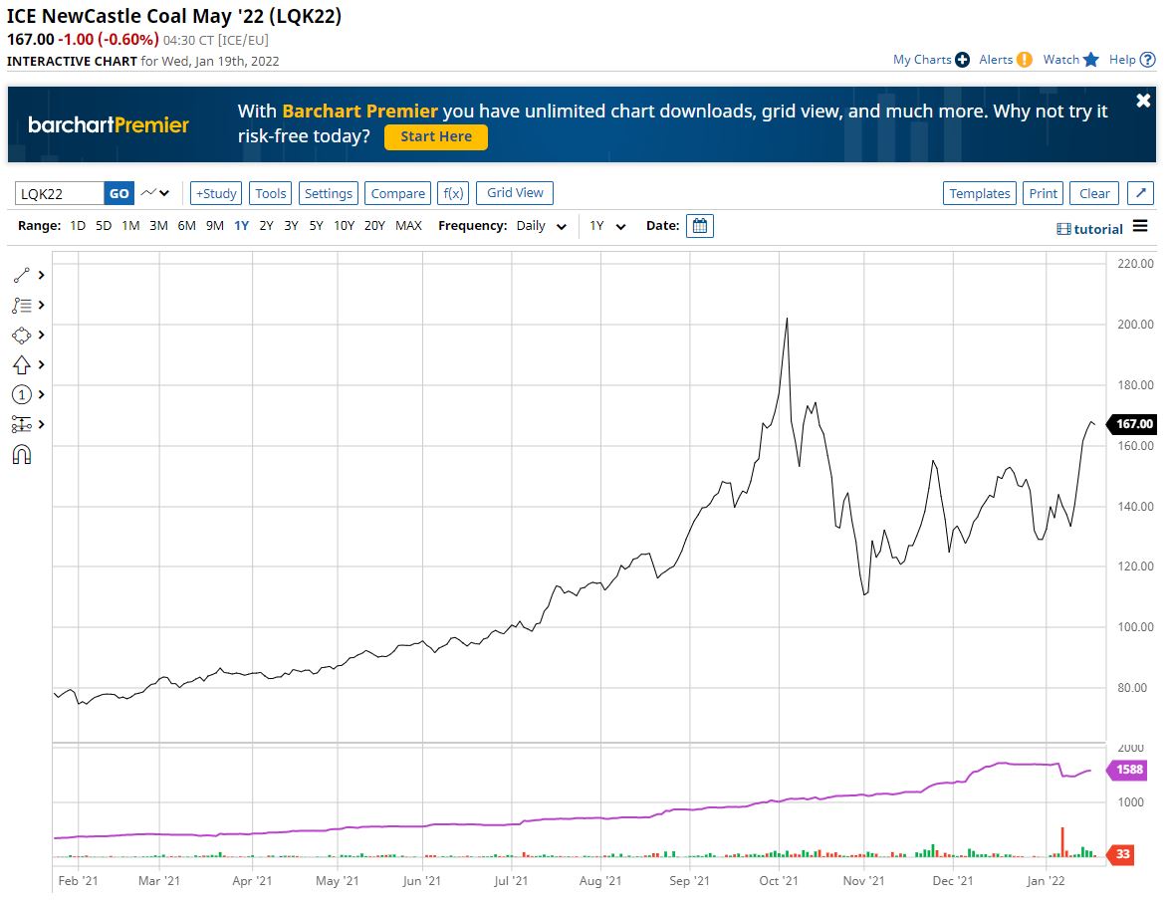Close the Barchart Premier banner
Image resolution: width=1172 pixels, height=901 pixels.
tap(1143, 101)
